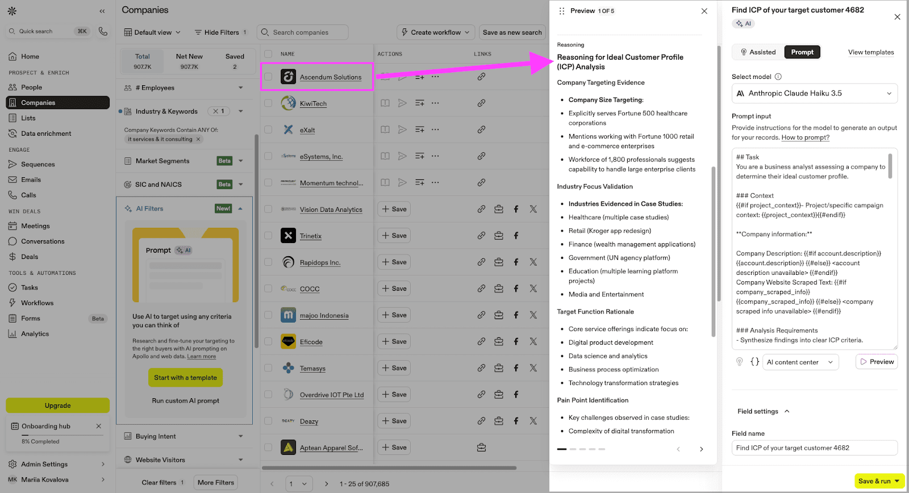Select the Trinetix company checkbox
Image resolution: width=909 pixels, height=493 pixels.
pyautogui.click(x=268, y=236)
